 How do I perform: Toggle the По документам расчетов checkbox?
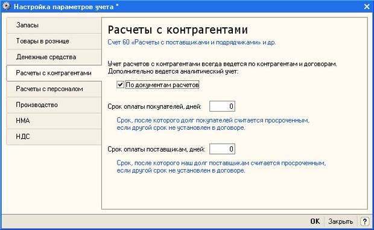click(120, 85)
